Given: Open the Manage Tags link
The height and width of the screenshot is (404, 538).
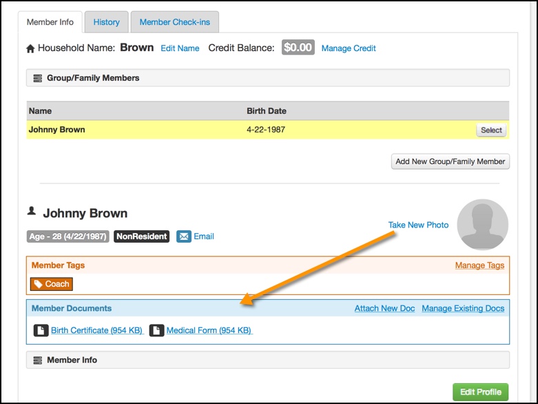Looking at the screenshot, I should (479, 265).
